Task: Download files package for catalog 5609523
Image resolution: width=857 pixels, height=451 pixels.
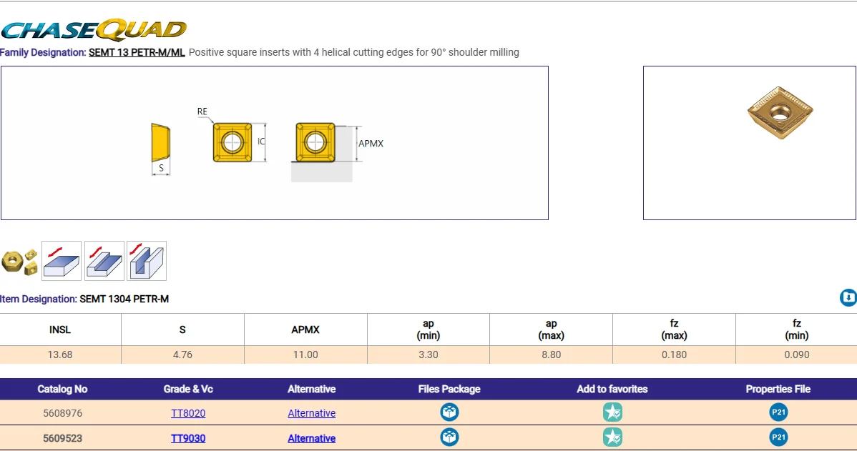Action: [449, 437]
